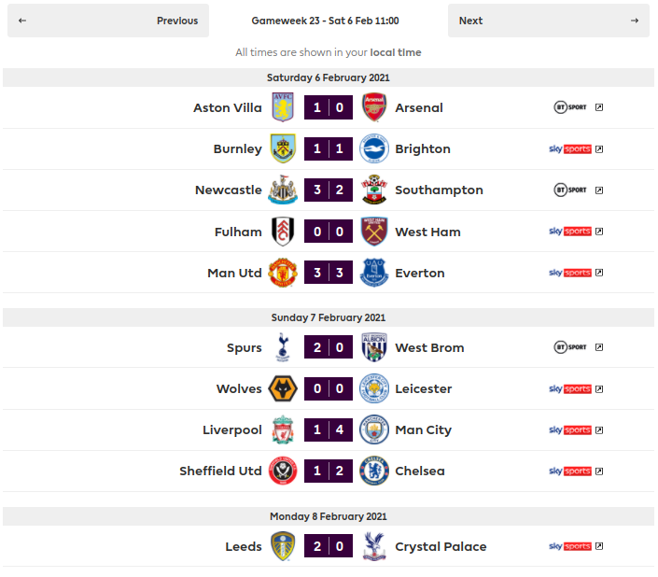
Task: Select the Southampton team name
Action: [439, 190]
